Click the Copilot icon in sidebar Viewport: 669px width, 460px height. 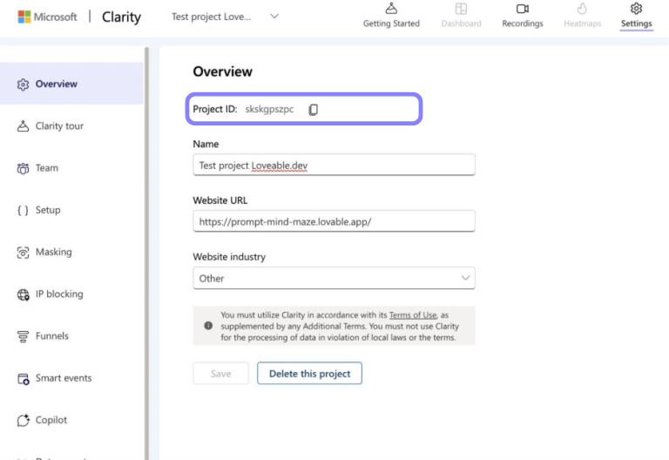(23, 420)
